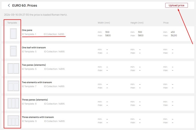Click the EURO 60. Prices page title
The image size is (196, 130).
(24, 5)
